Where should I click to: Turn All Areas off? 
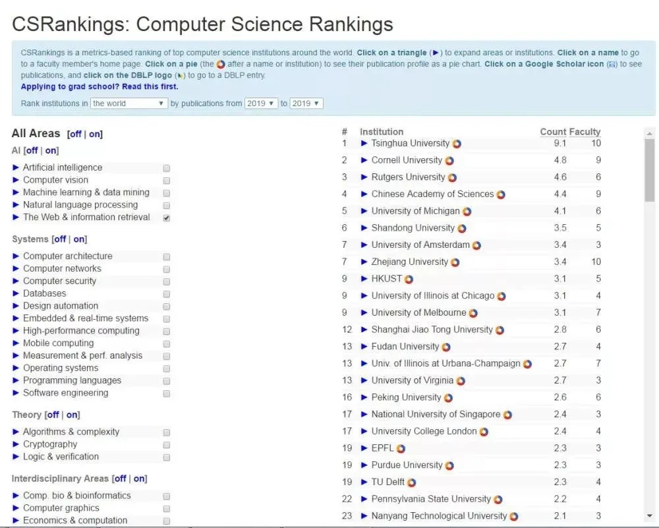pyautogui.click(x=75, y=134)
